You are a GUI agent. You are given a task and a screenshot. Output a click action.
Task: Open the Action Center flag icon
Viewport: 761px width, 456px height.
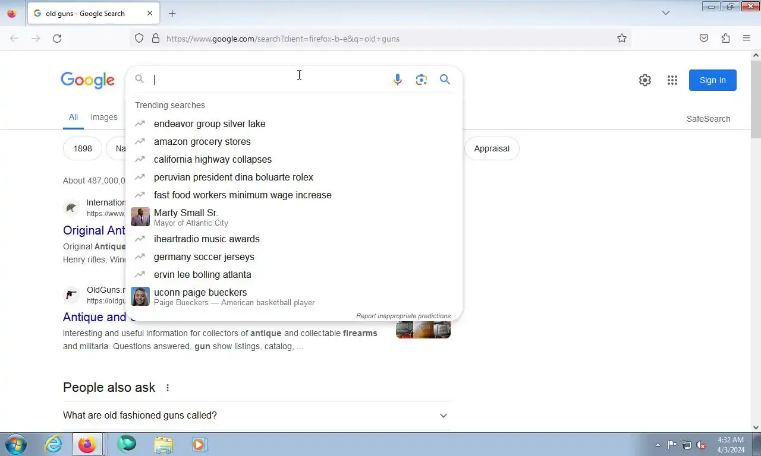tap(672, 445)
